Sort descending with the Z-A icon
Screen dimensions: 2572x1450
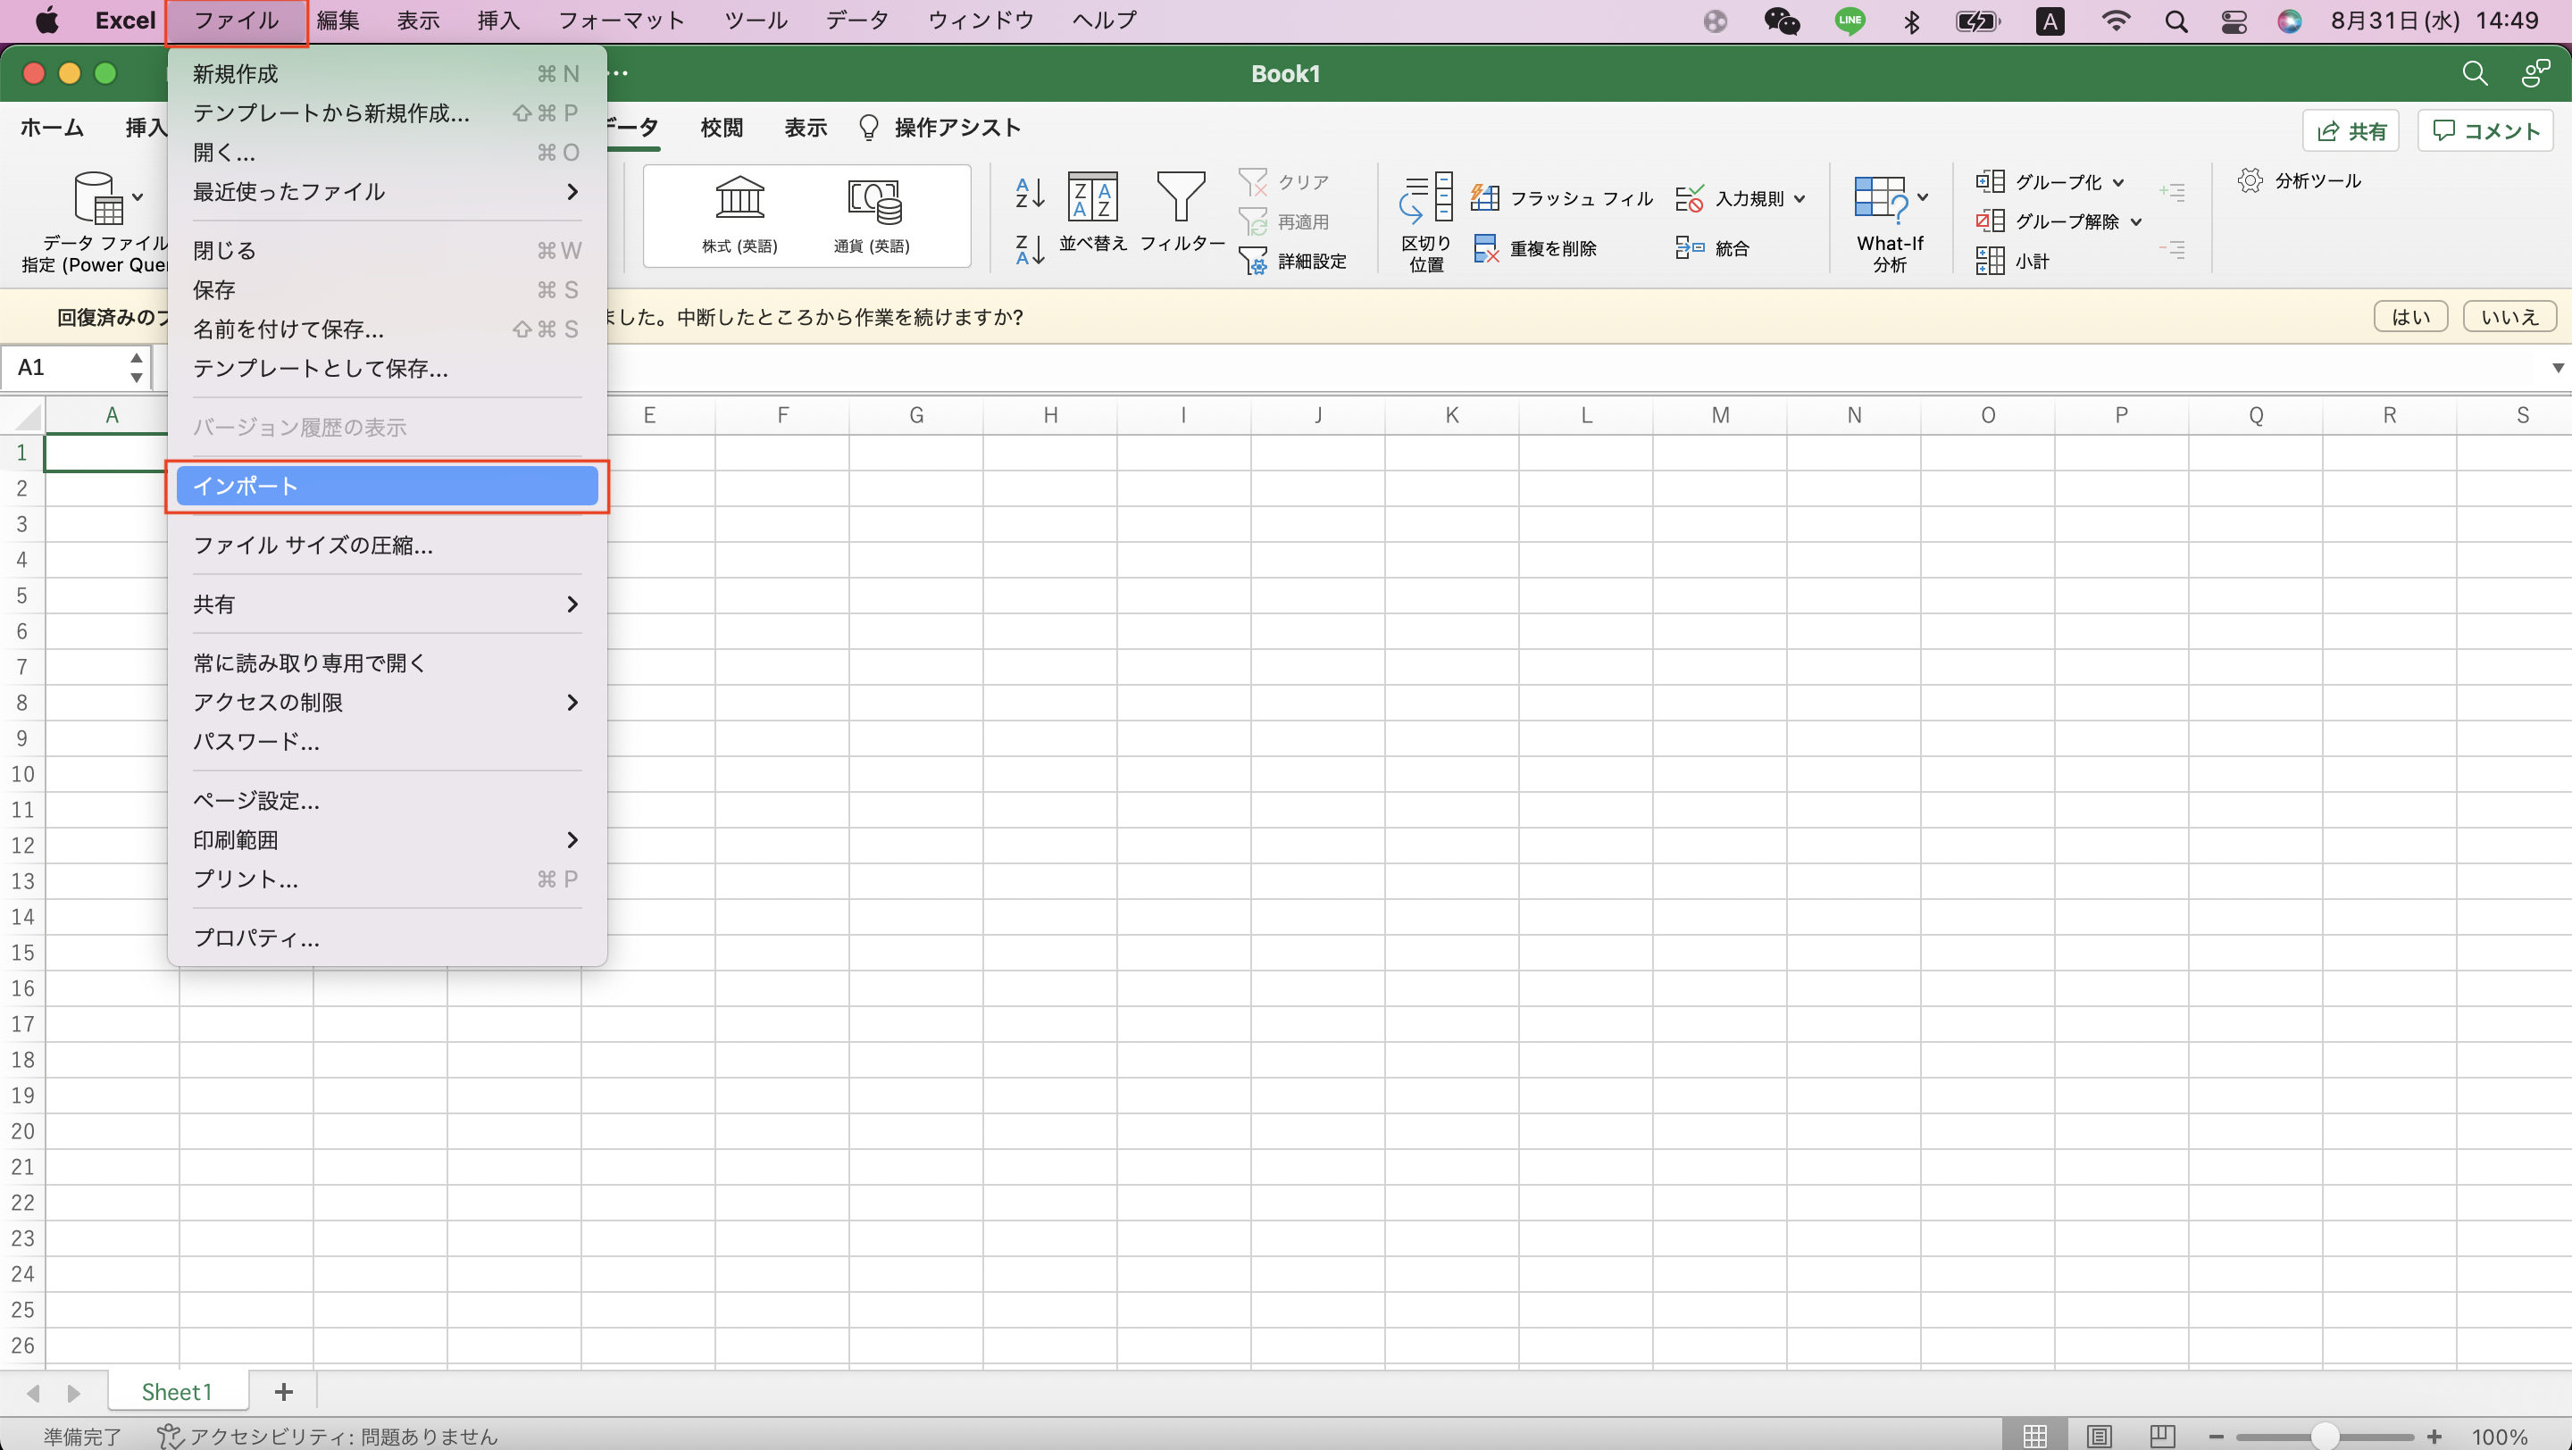tap(1030, 249)
